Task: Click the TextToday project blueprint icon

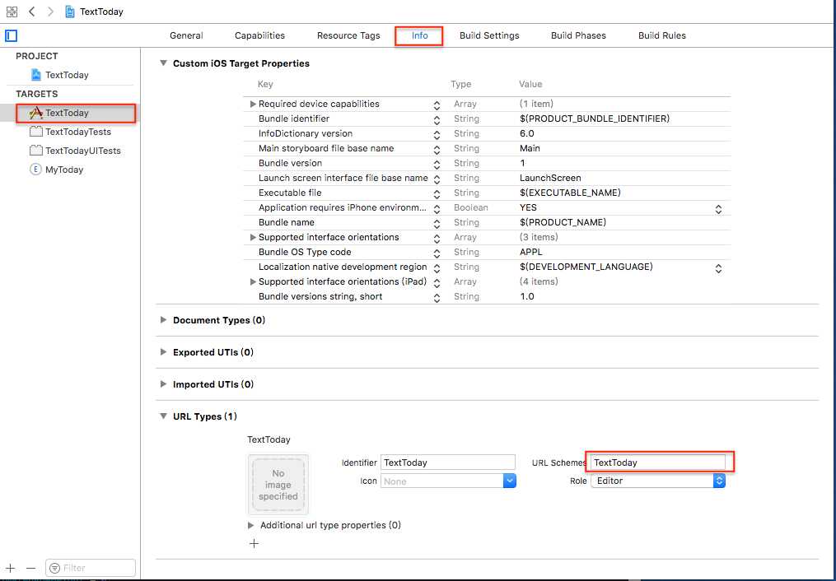Action: pyautogui.click(x=35, y=75)
